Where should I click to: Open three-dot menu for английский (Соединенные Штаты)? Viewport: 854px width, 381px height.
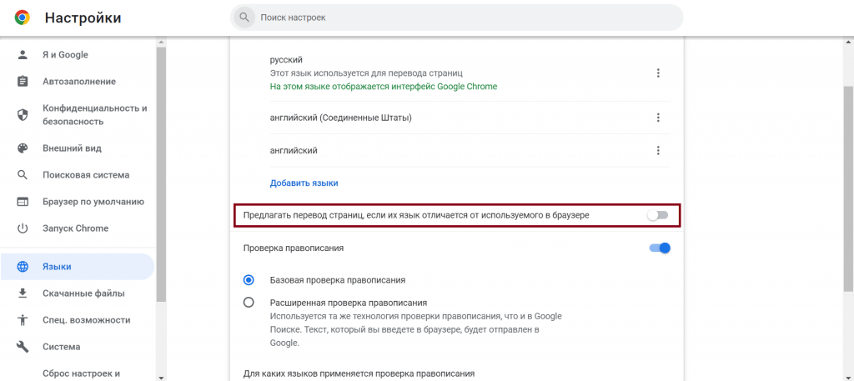(x=658, y=118)
